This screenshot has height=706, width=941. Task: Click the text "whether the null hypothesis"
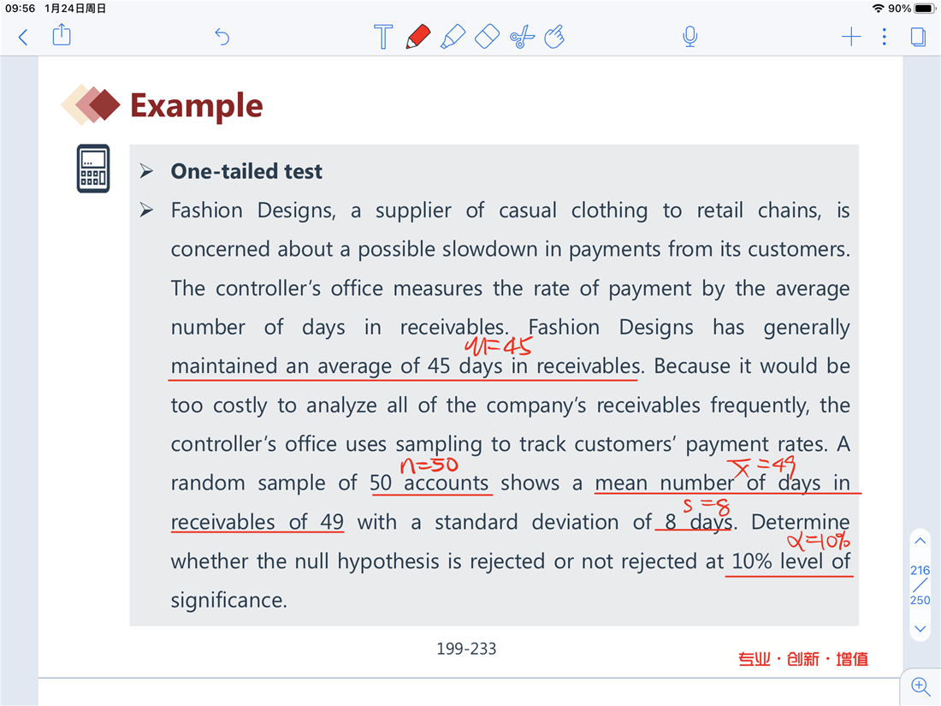pos(306,561)
